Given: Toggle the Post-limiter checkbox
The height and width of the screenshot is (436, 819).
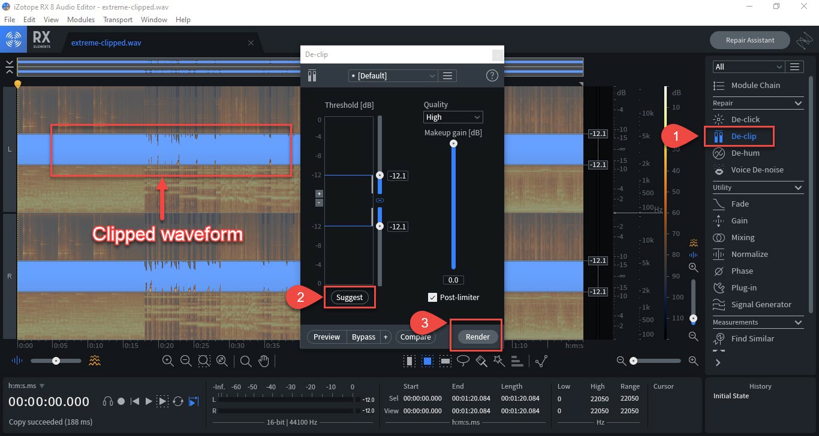Looking at the screenshot, I should click(x=432, y=297).
